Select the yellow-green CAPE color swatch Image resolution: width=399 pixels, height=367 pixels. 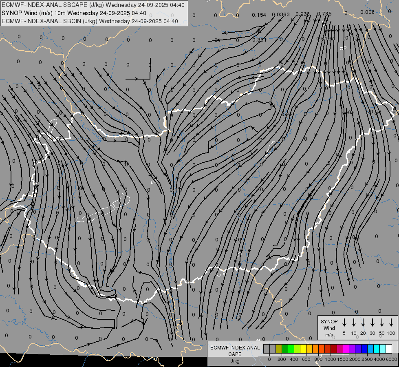tap(297, 349)
